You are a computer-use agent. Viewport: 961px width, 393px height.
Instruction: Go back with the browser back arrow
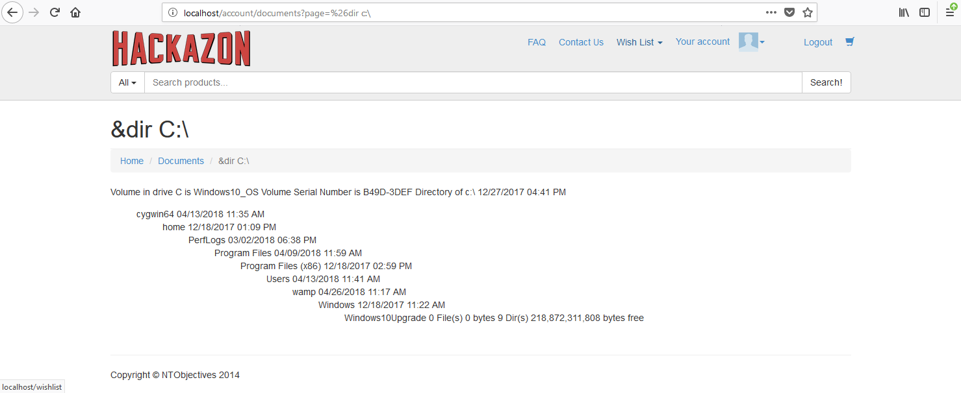[x=12, y=12]
